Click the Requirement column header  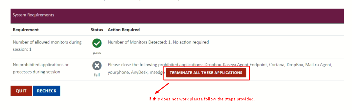coord(26,30)
